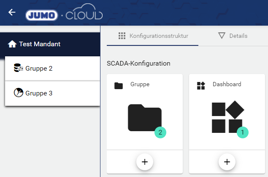The width and height of the screenshot is (268, 177).
Task: Click the triangle icon on Details tab
Action: click(222, 36)
